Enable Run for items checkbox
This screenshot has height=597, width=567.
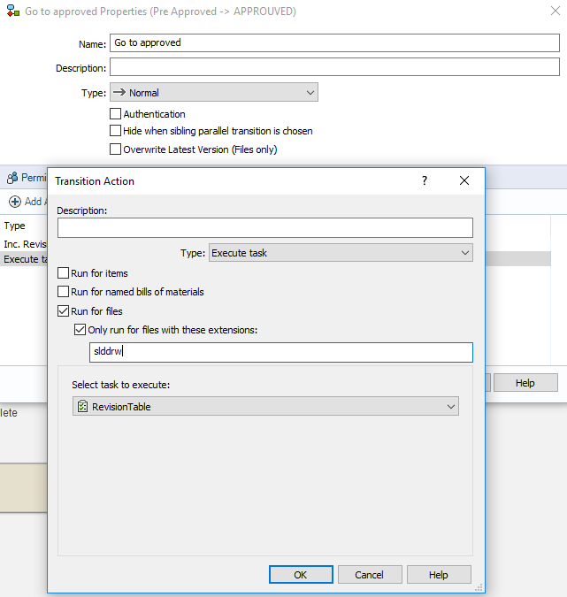click(64, 274)
